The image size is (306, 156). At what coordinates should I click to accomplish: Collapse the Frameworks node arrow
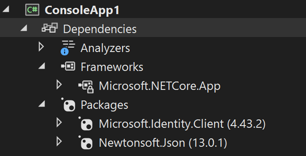tap(42, 66)
